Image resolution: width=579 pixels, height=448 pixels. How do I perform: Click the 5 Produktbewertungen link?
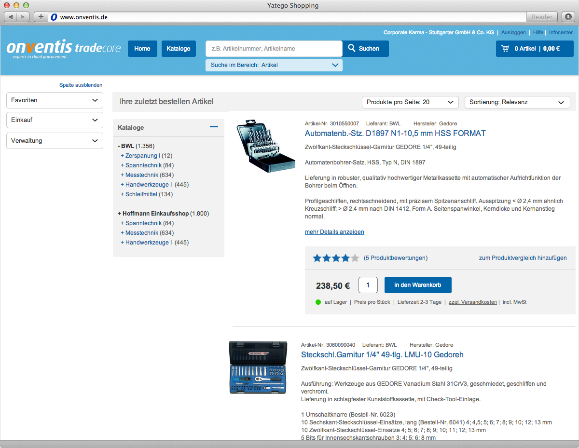point(396,258)
